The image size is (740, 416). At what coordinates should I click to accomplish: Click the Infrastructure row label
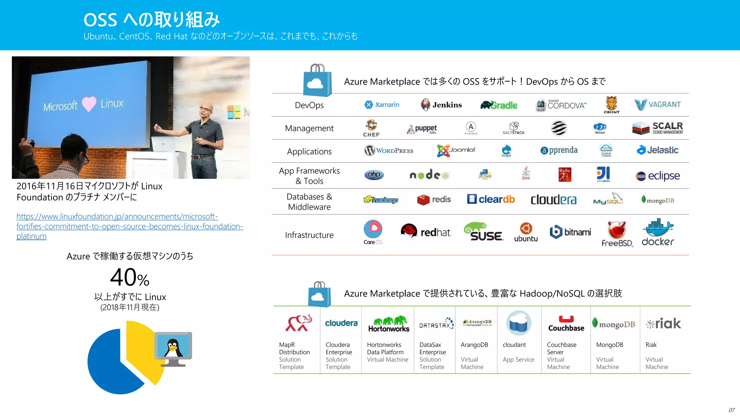pyautogui.click(x=309, y=235)
